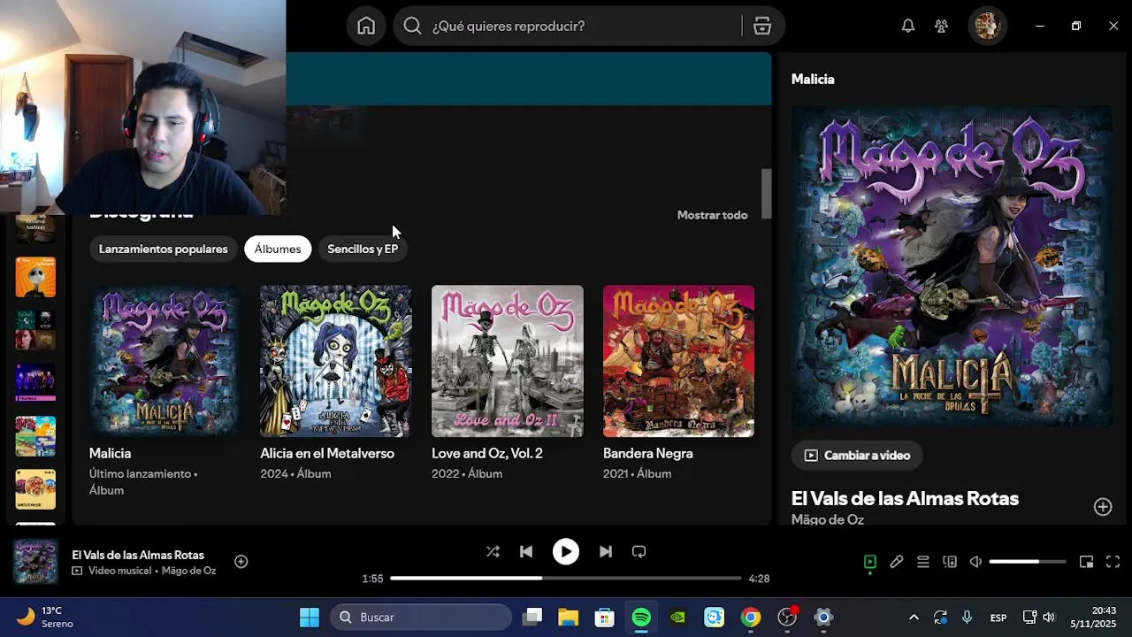Add current track to Liked Songs in player bar
Screen dimensions: 1132x637
tap(241, 561)
